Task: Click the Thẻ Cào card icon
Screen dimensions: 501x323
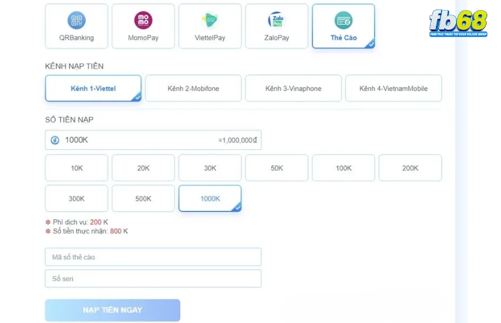Action: coord(343,20)
